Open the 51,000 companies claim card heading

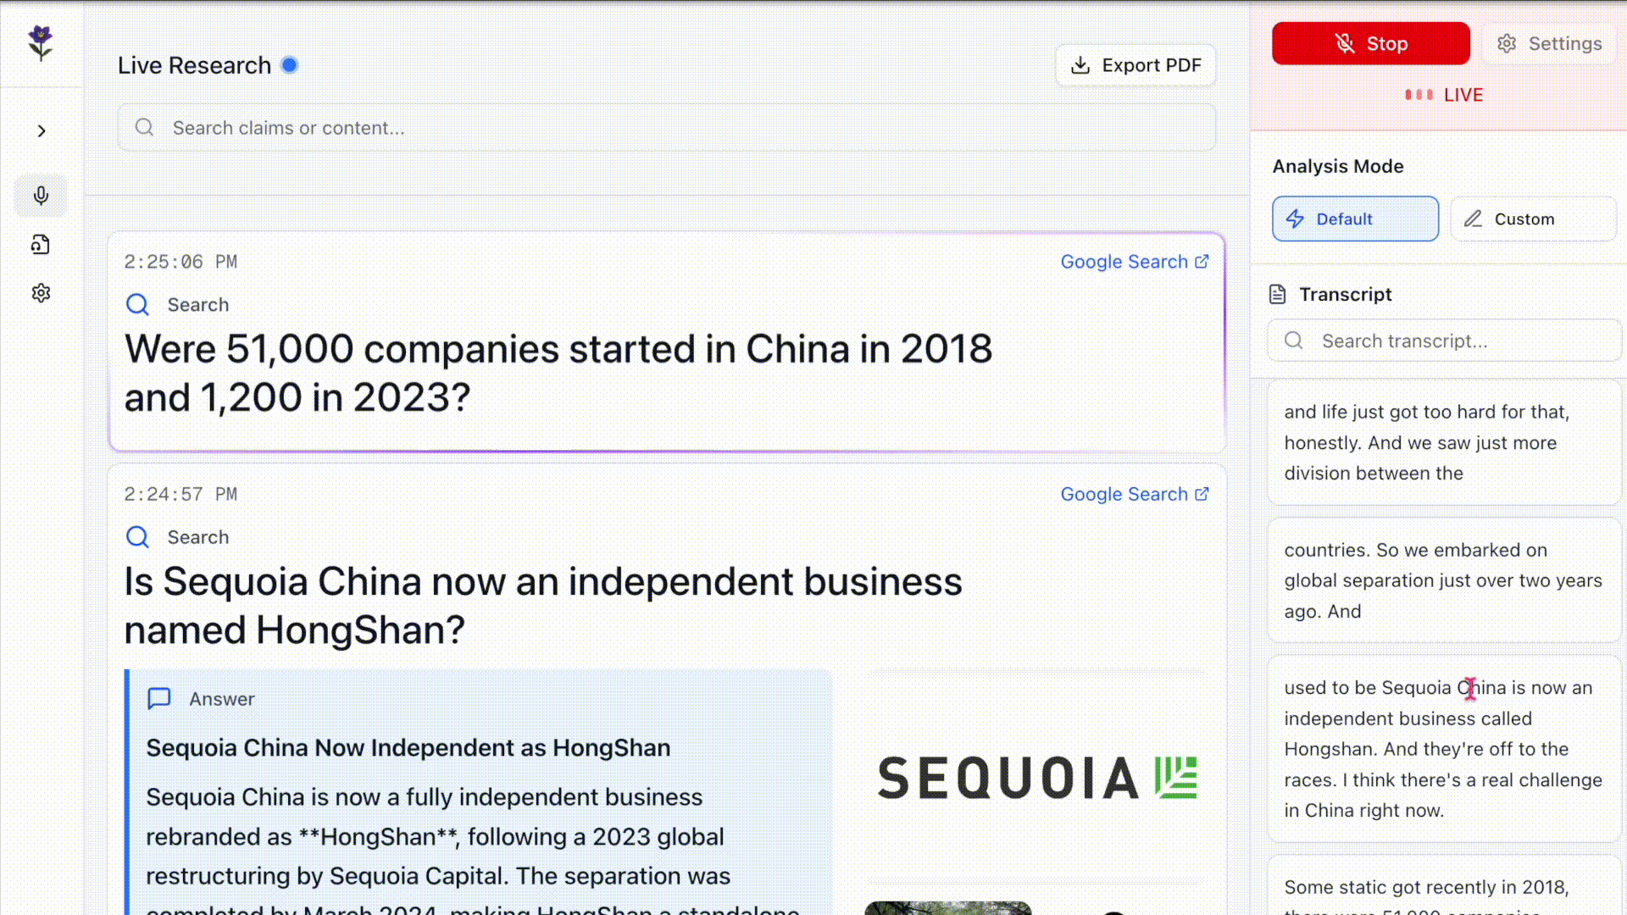[558, 373]
